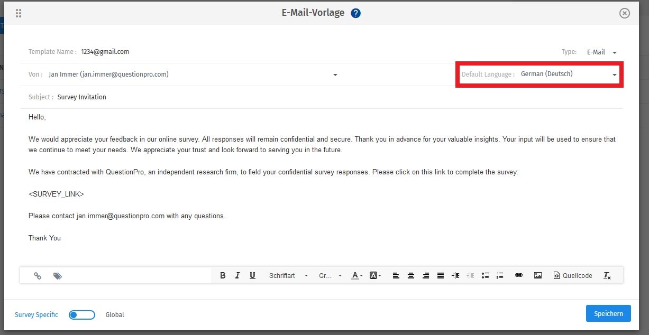
Task: Apply a bulleted list
Action: click(485, 275)
